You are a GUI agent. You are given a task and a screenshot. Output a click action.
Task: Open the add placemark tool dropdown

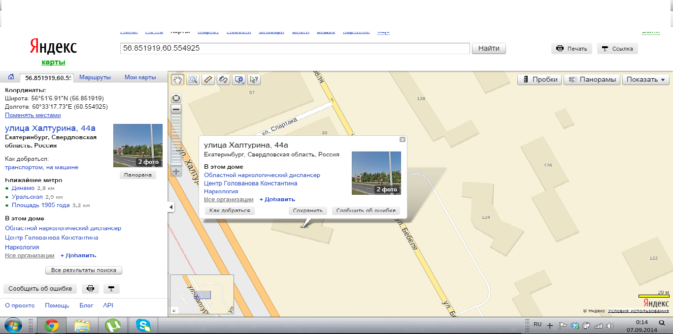(239, 79)
